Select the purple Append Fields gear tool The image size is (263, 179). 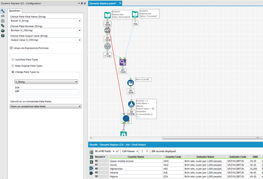[123, 62]
